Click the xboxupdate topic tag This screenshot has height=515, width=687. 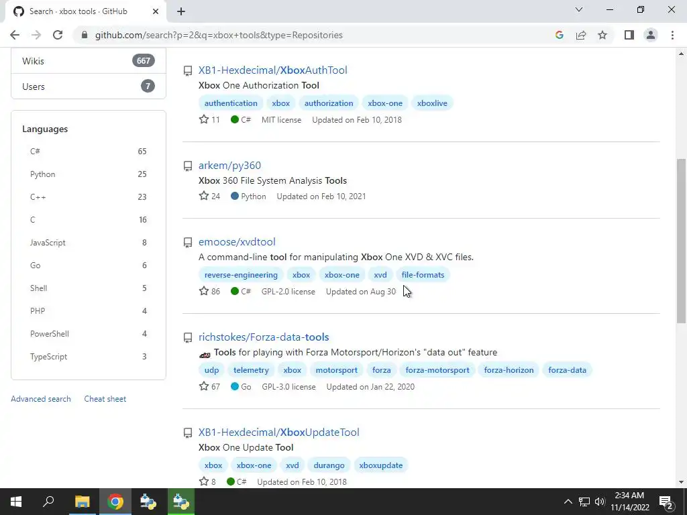point(381,465)
